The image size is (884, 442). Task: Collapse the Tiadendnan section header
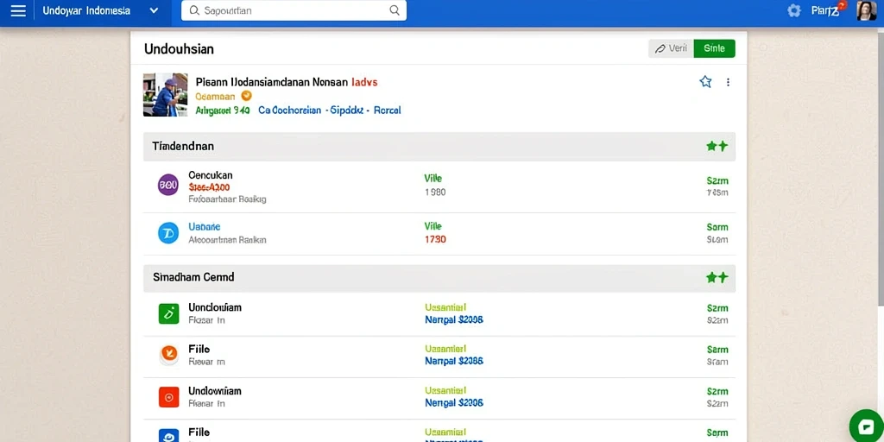click(x=439, y=147)
